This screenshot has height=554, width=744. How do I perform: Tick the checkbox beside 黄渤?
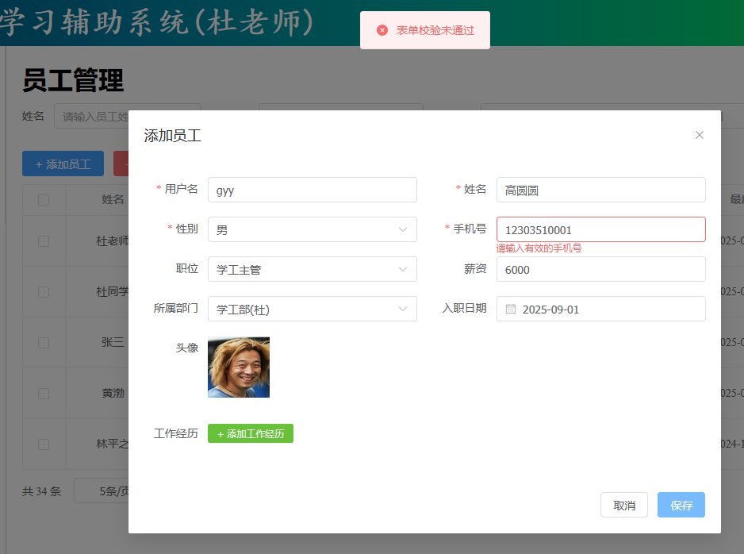coord(44,394)
